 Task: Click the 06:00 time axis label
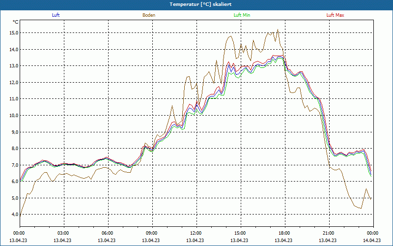point(107,233)
